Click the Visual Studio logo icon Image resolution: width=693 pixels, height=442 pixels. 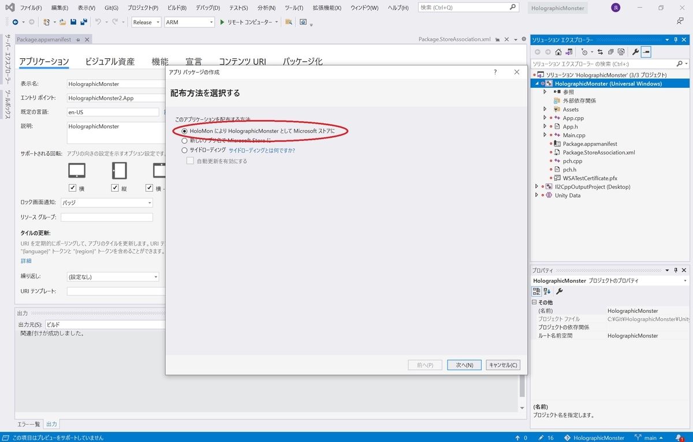pyautogui.click(x=10, y=8)
